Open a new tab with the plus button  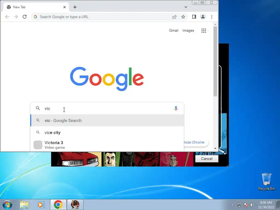pyautogui.click(x=75, y=7)
